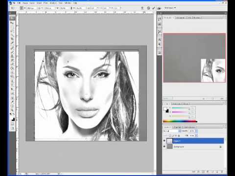Screen dimensions: 235x176
Task: Create a new layer
Action: click(x=217, y=172)
